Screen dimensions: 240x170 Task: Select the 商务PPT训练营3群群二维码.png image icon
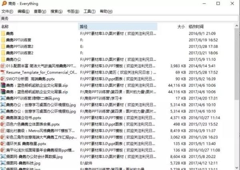coord(3,98)
